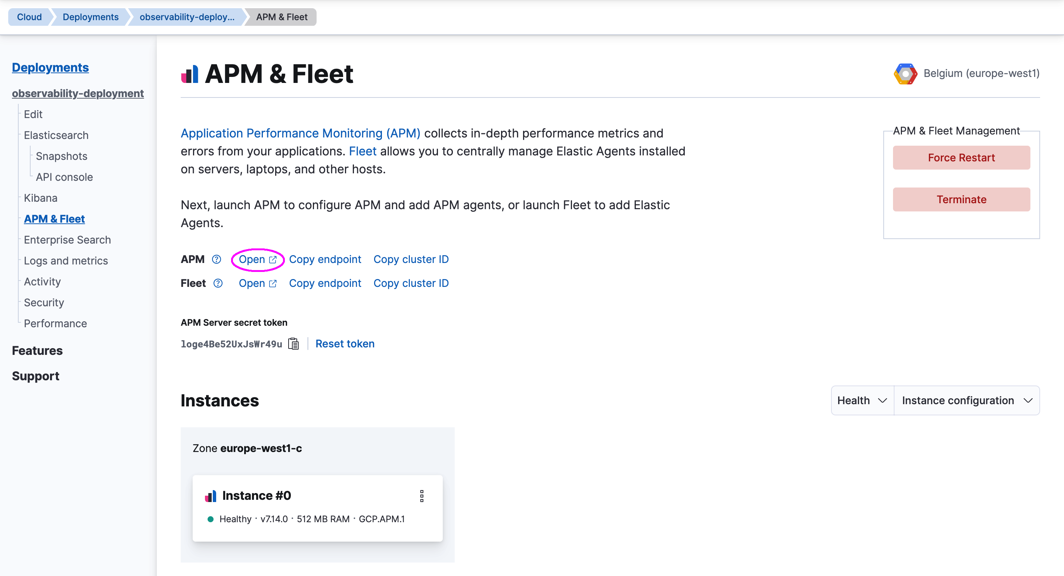Expand the Features sidebar section
This screenshot has width=1064, height=576.
[37, 350]
